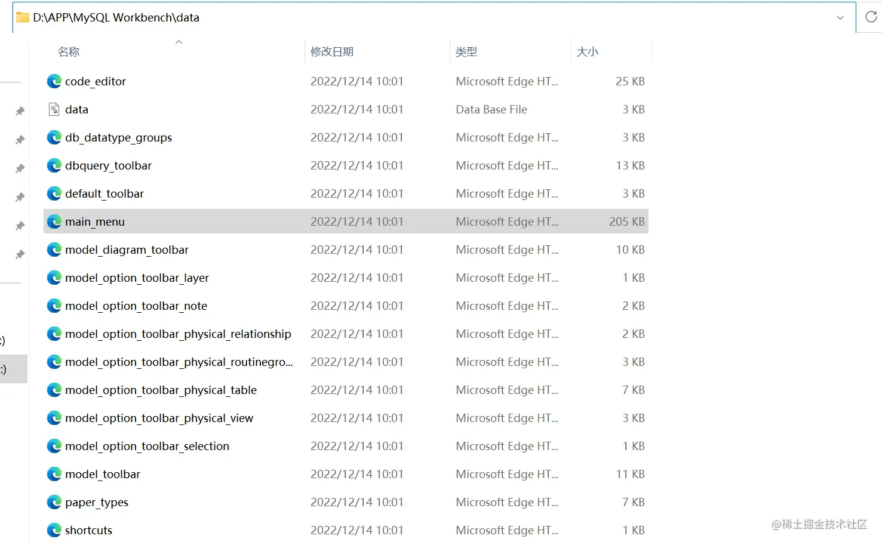Screen dimensions: 882x545
Task: Open the address bar history dropdown
Action: tap(840, 17)
